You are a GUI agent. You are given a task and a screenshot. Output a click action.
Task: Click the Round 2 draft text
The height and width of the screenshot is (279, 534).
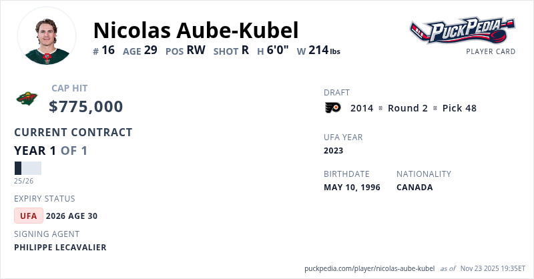point(407,108)
